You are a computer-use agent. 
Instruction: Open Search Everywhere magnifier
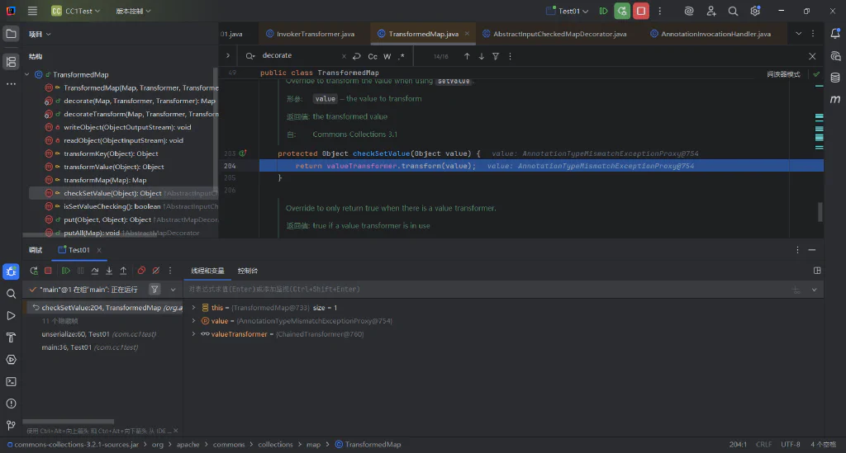coord(733,11)
